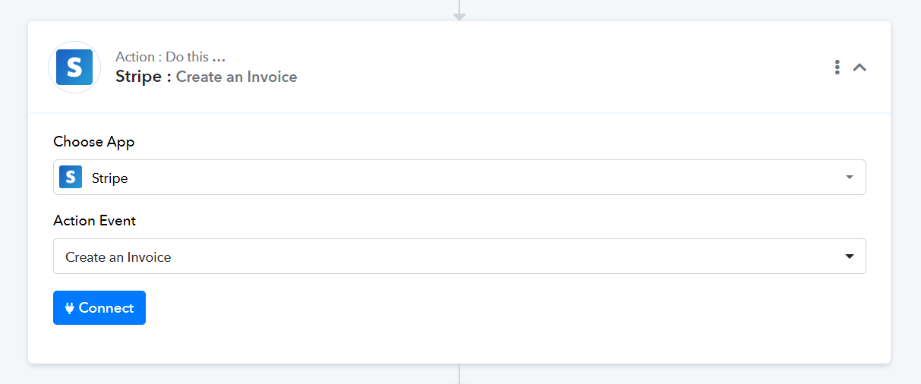Click the connector line below the card
The width and height of the screenshot is (921, 384).
pyautogui.click(x=459, y=374)
